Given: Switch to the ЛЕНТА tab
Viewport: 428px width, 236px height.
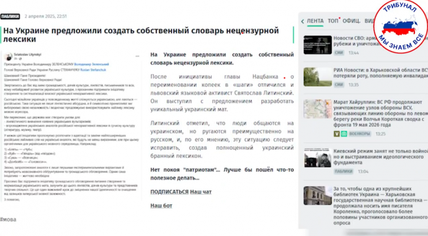Looking at the screenshot, I should click(x=315, y=21).
